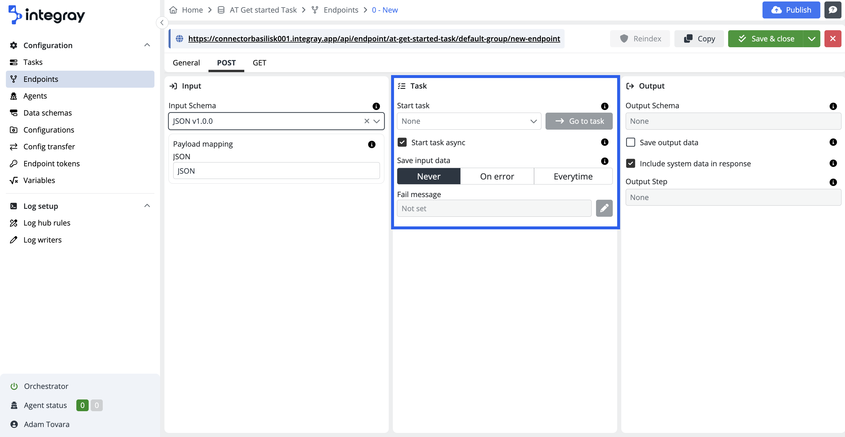Select Everytime for Save input data
This screenshot has height=437, width=845.
(573, 177)
